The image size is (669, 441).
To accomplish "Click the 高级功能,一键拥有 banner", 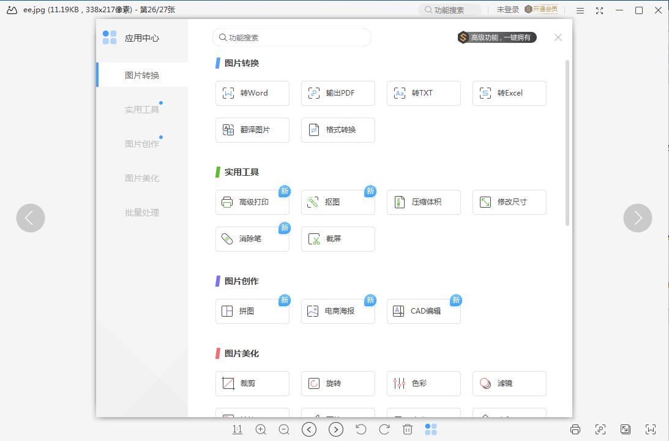I will (496, 37).
